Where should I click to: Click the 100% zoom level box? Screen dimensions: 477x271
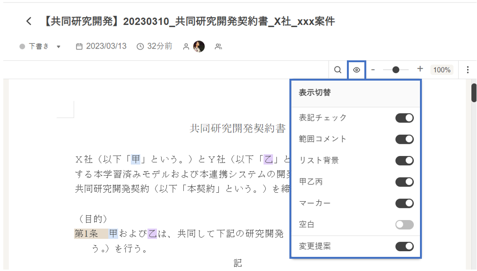coord(442,70)
